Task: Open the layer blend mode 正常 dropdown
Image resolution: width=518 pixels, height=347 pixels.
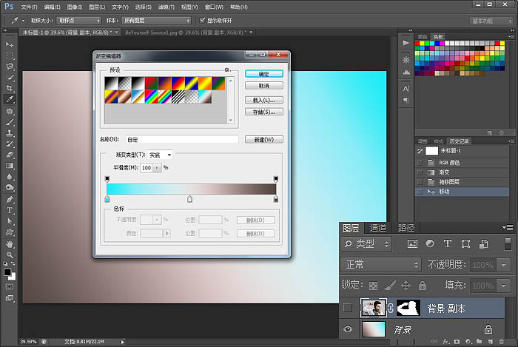Action: pos(381,264)
